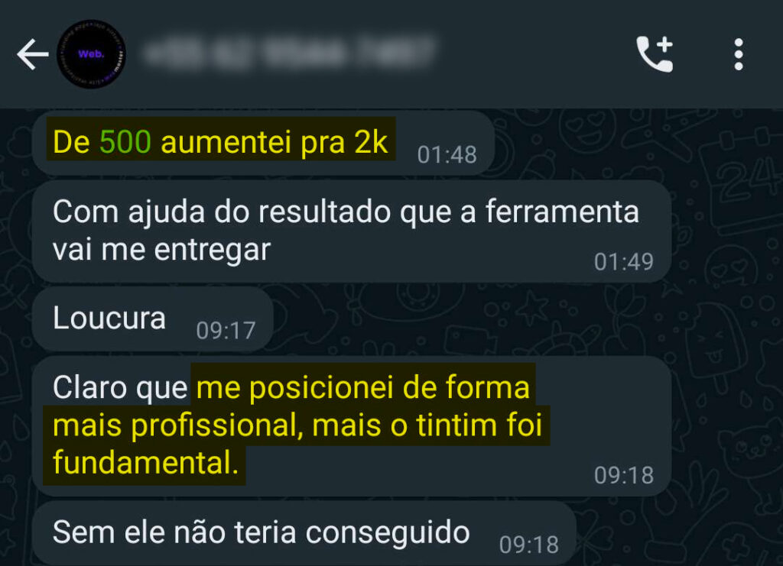Click the word "fundamental." in the message
Screen dimensions: 783x566
click(x=145, y=462)
